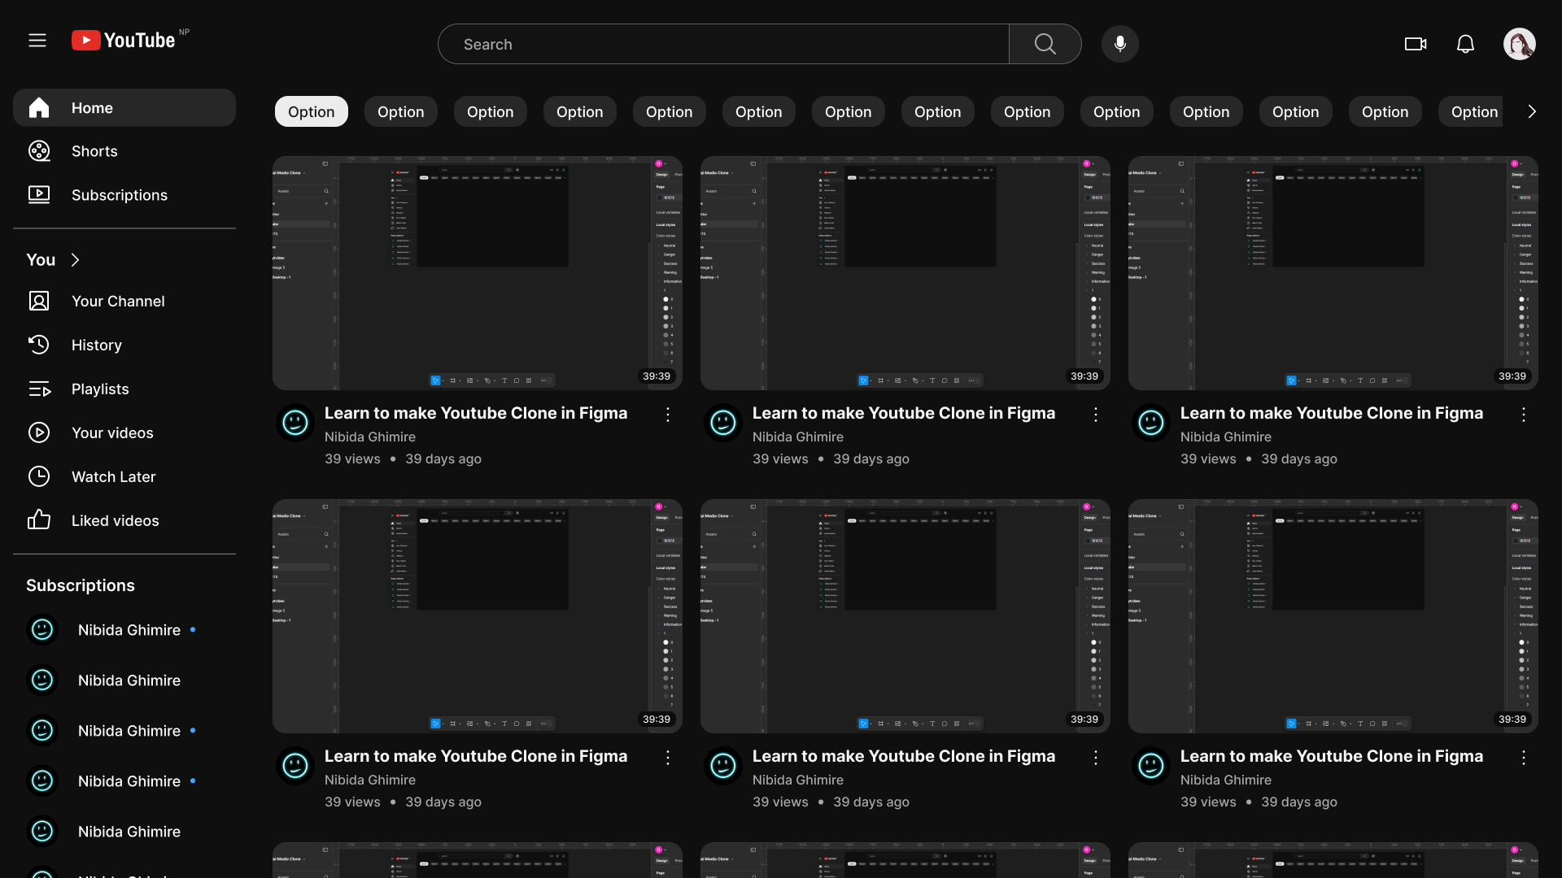The width and height of the screenshot is (1562, 878).
Task: Select the second Option chip
Action: (400, 112)
